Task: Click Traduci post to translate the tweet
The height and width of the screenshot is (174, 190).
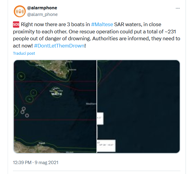Action: (24, 53)
